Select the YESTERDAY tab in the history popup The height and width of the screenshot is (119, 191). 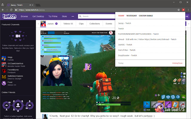point(132,16)
